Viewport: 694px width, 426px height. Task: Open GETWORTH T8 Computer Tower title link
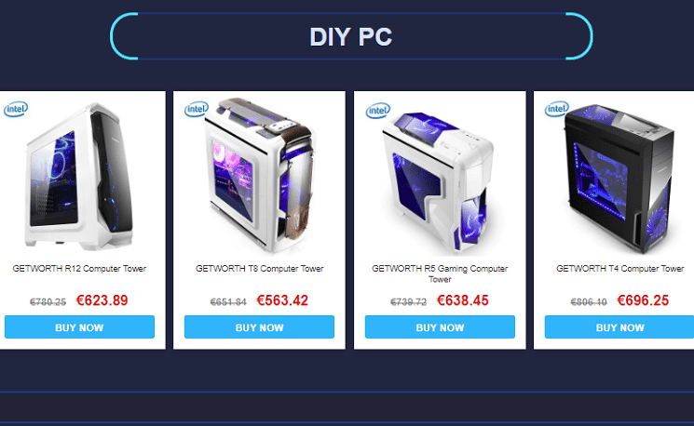click(x=259, y=268)
